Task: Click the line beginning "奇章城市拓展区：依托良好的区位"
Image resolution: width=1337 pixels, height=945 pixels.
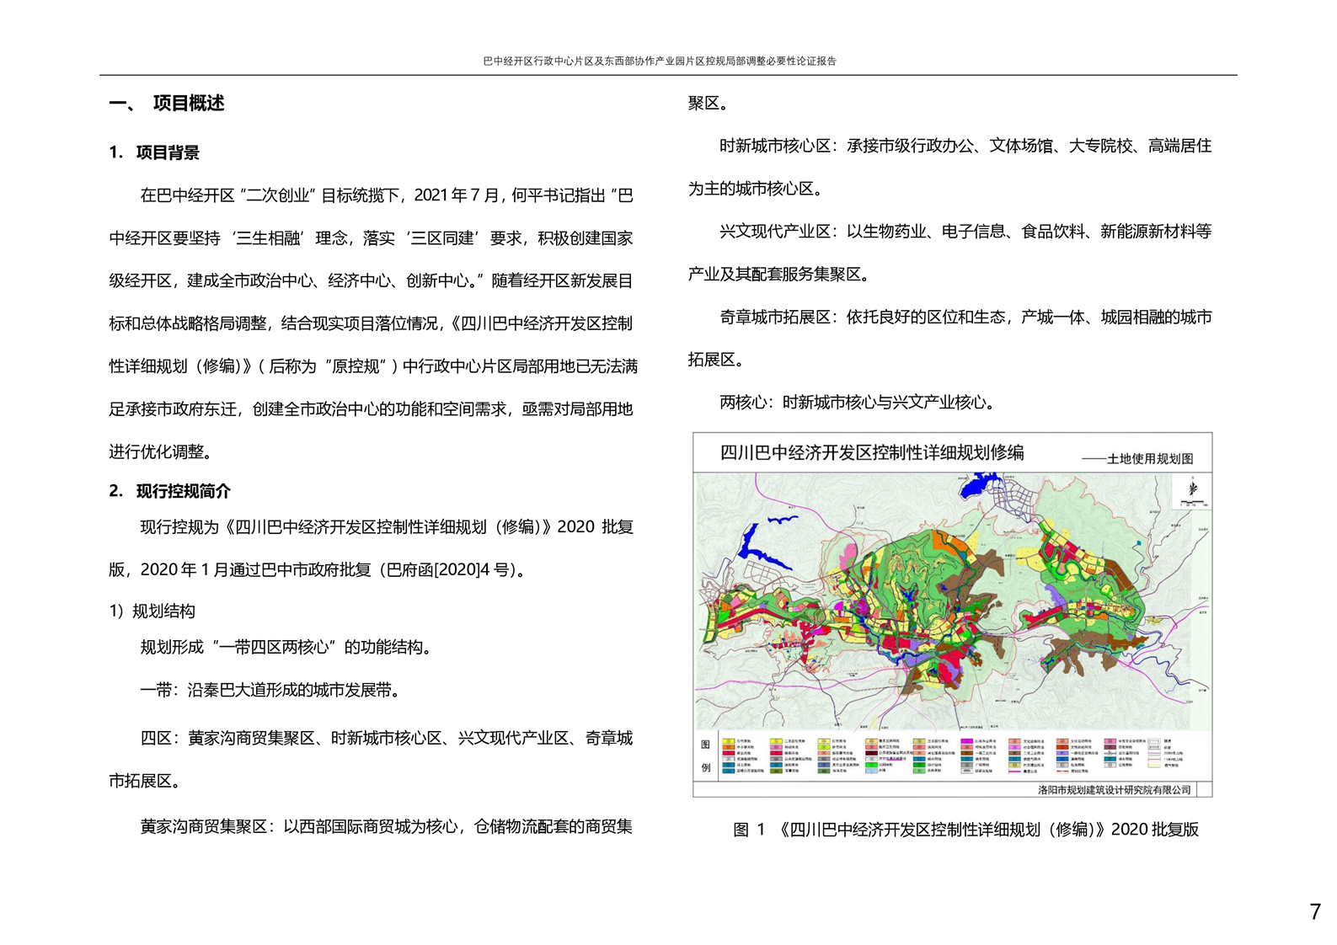Action: pos(965,318)
